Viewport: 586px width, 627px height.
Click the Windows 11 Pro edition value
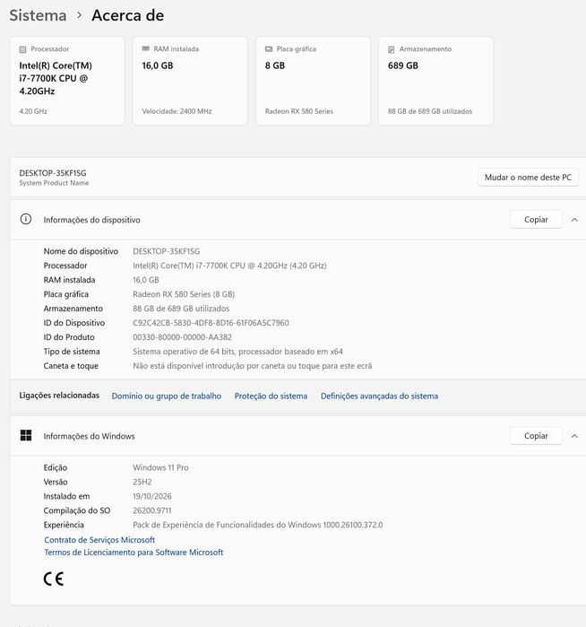(160, 467)
